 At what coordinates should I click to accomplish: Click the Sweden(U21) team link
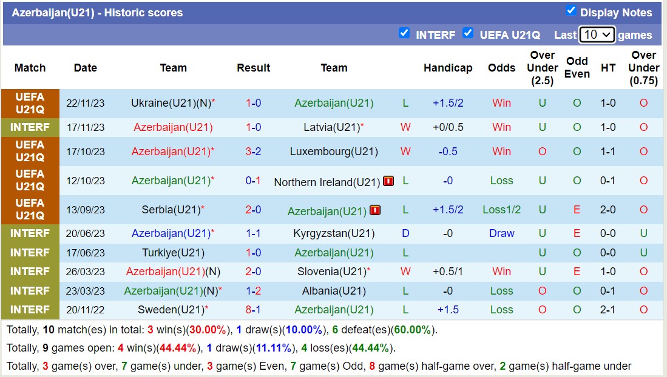[173, 309]
